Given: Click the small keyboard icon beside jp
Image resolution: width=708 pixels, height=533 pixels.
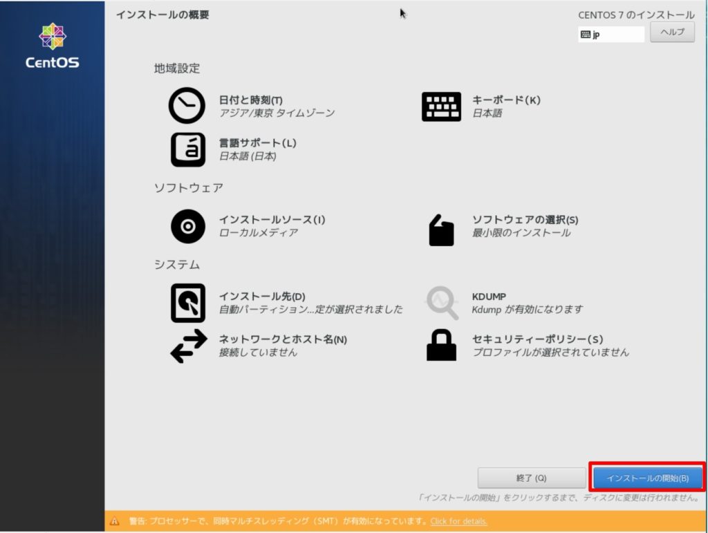Looking at the screenshot, I should click(x=585, y=35).
